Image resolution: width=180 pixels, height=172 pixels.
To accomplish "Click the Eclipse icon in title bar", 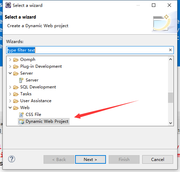I will pyautogui.click(x=8, y=5).
